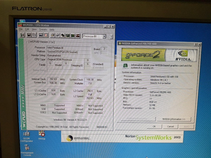Click the DirectX 9.0 or better text
211x158 pixels.
click(160, 83)
